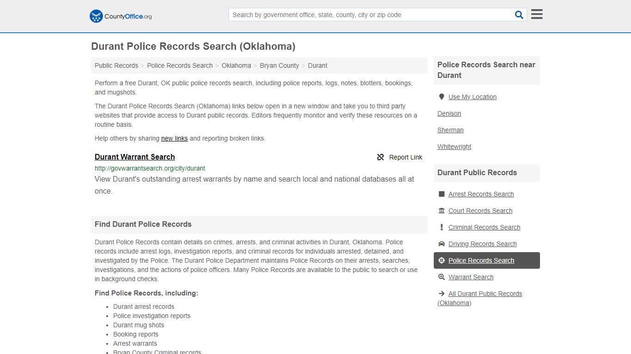
Task: Choose Use My Location
Action: [473, 97]
